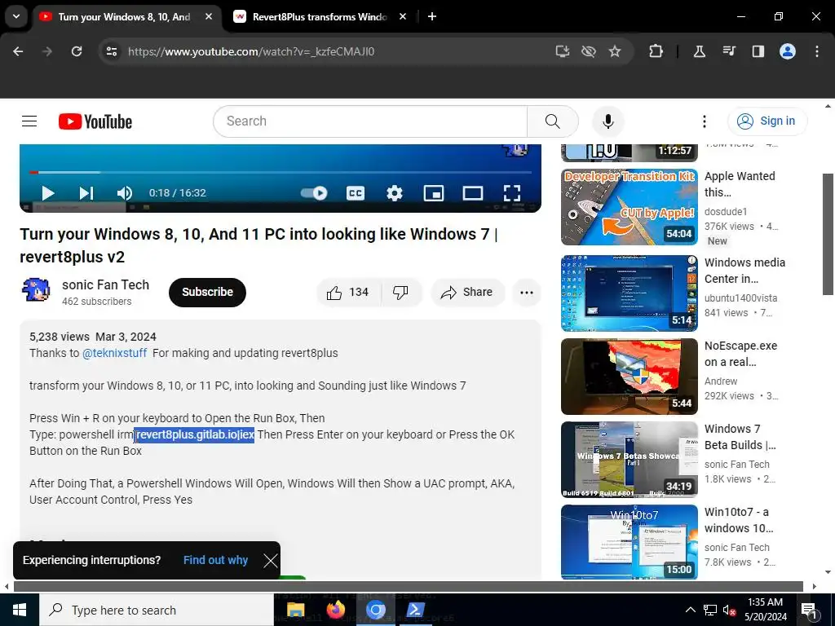835x626 pixels.
Task: Open site information icon in address bar
Action: (x=112, y=51)
